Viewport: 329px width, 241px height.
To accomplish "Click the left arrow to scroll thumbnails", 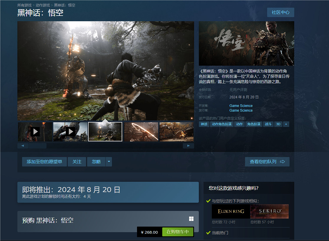I will tap(23, 145).
